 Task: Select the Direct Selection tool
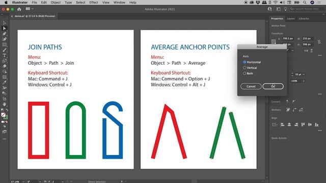(5, 28)
